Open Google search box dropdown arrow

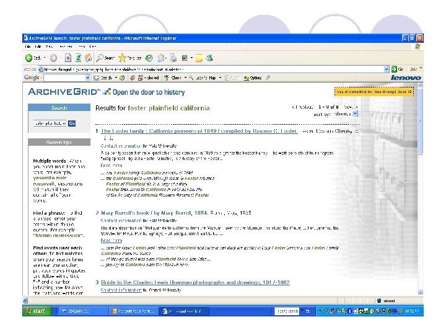[87, 78]
